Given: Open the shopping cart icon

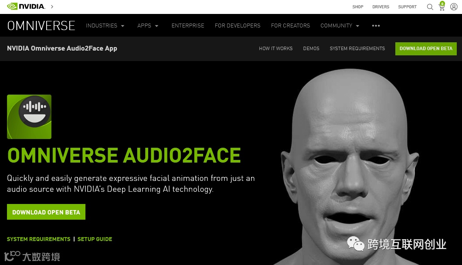Looking at the screenshot, I should tap(442, 6).
